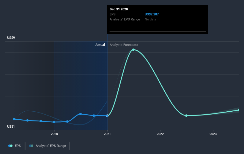This screenshot has width=244, height=154.
Task: Click the 2020 x-axis label
Action: pyautogui.click(x=54, y=134)
